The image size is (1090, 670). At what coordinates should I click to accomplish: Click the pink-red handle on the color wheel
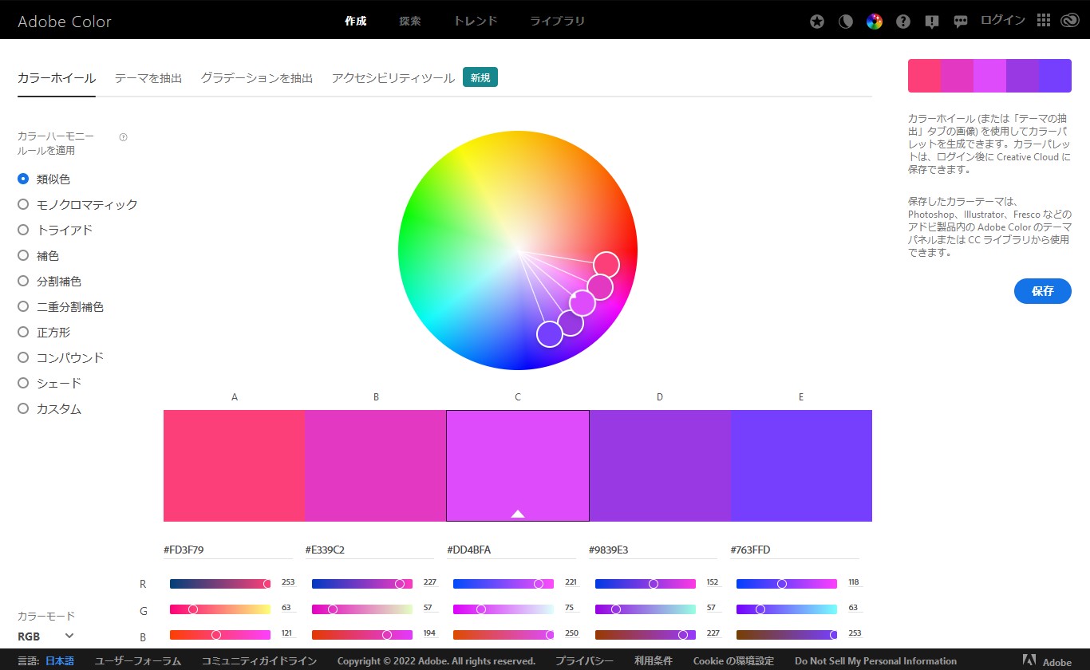(x=606, y=264)
